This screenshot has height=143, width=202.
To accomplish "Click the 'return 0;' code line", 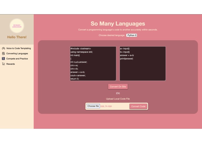I will [x=75, y=79].
